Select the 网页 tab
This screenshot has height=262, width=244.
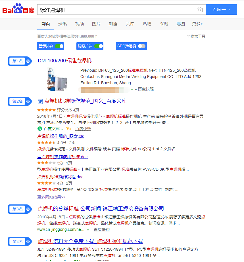45,24
